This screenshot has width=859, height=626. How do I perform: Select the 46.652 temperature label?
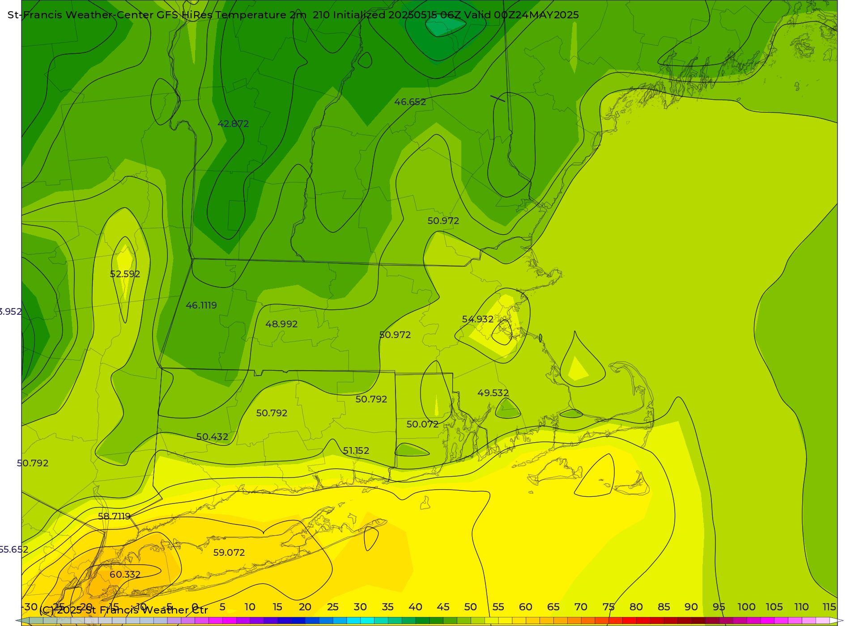click(410, 102)
